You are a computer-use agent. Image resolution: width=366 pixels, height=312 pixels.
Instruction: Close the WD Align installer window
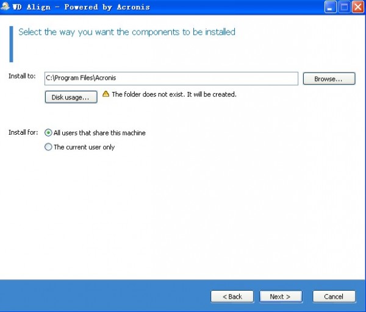click(358, 7)
